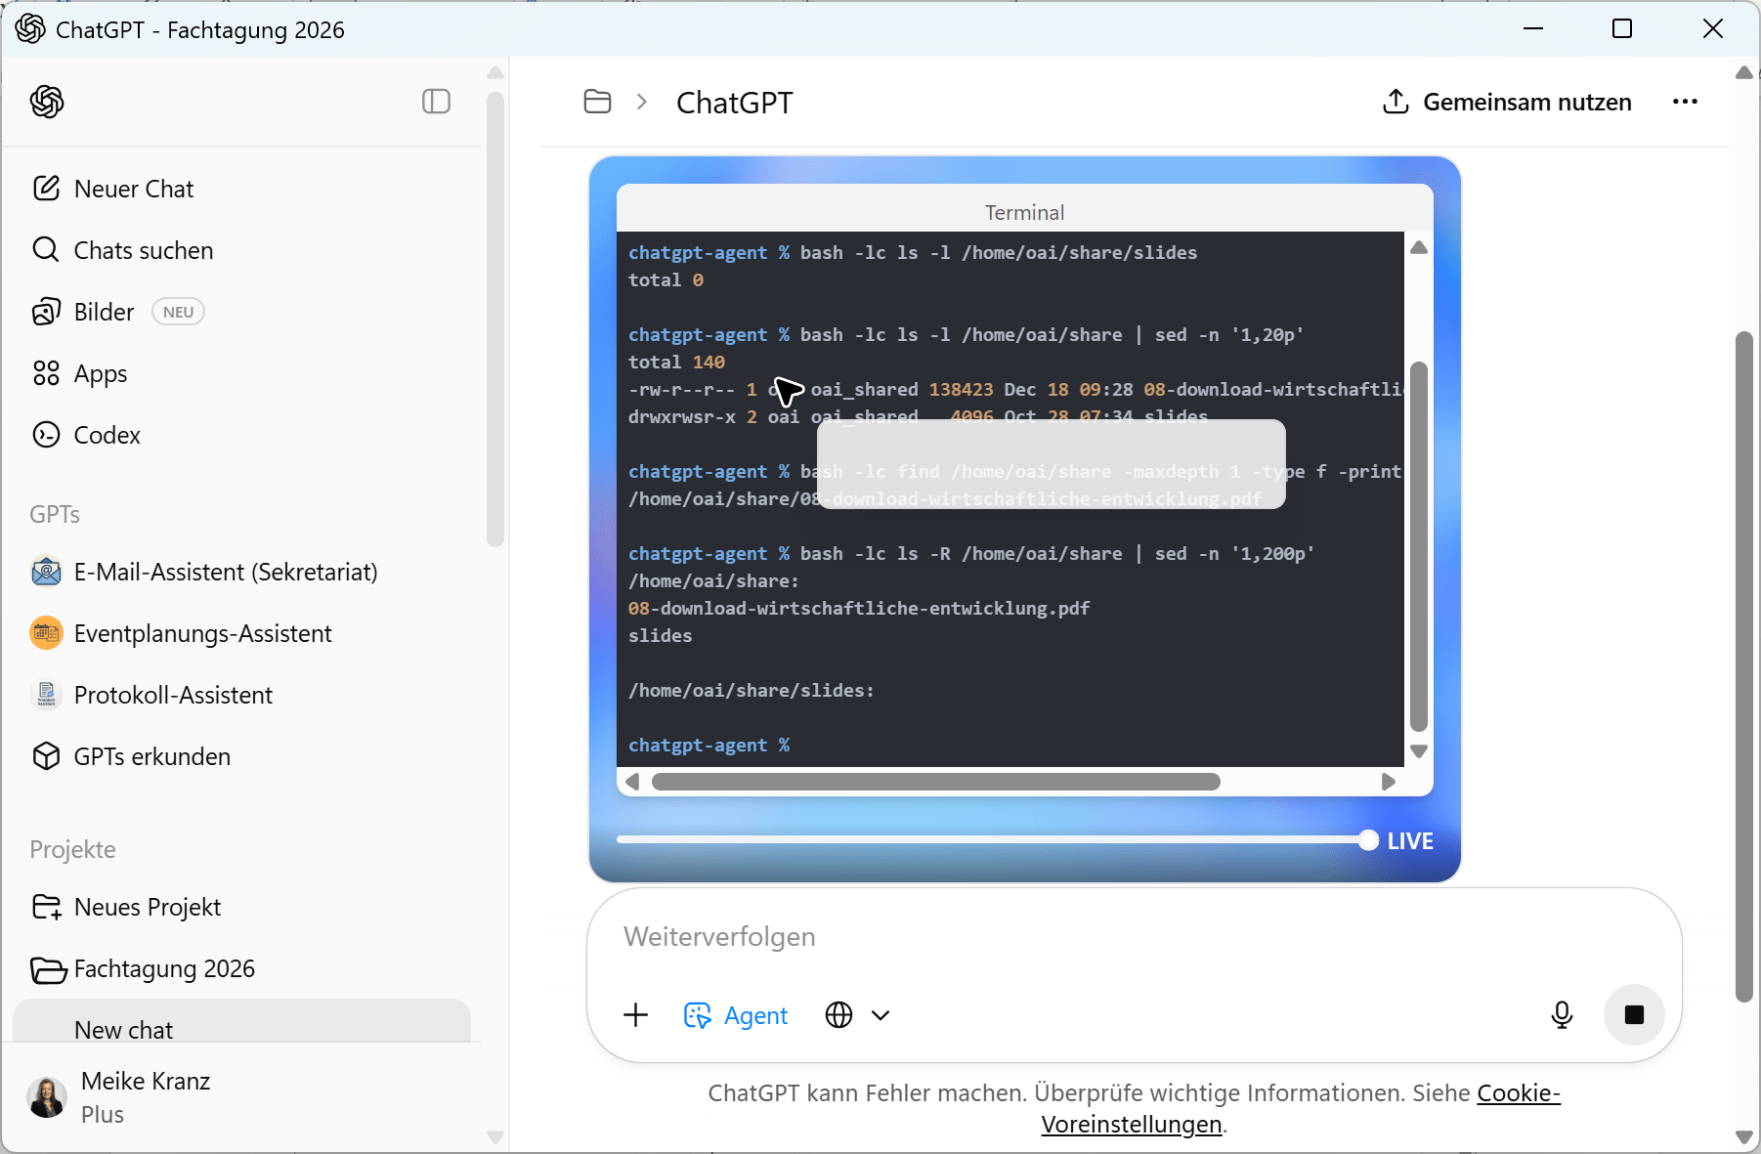1761x1154 pixels.
Task: Toggle the Agent mode chip
Action: (736, 1015)
